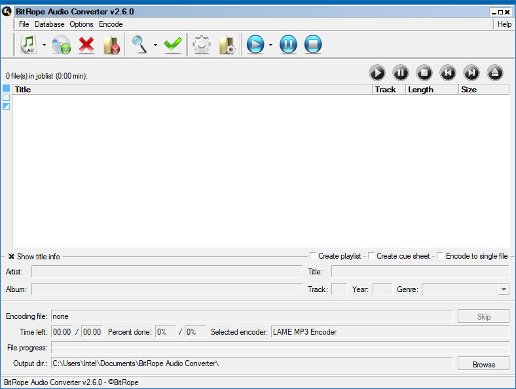This screenshot has height=389, width=516.
Task: Click the blue stop encoding icon
Action: click(313, 45)
